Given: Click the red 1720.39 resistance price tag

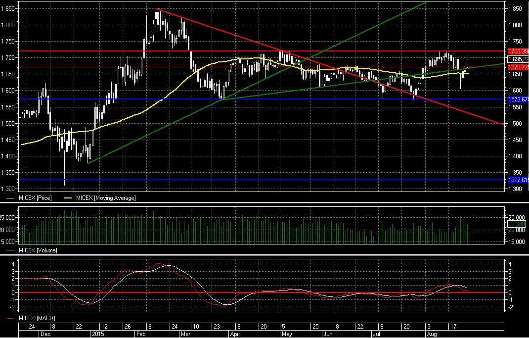Looking at the screenshot, I should pos(518,51).
